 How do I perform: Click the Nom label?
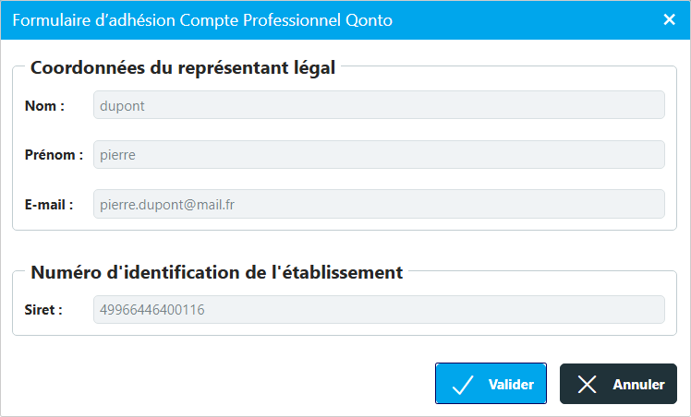(44, 106)
